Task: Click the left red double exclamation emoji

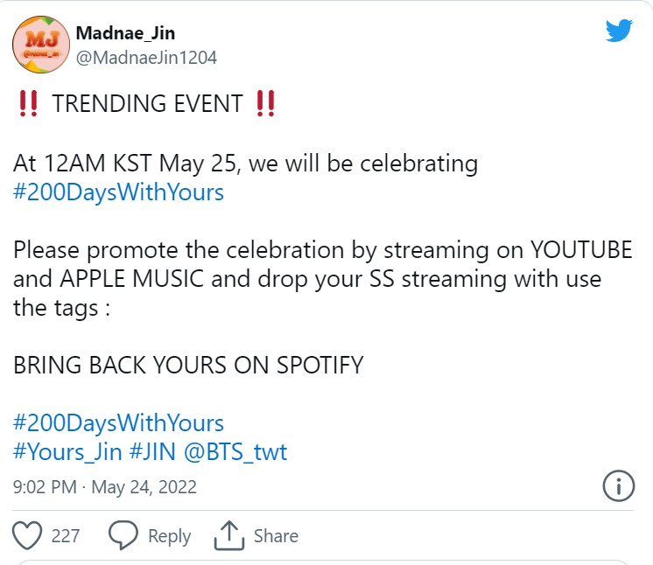Action: [28, 103]
